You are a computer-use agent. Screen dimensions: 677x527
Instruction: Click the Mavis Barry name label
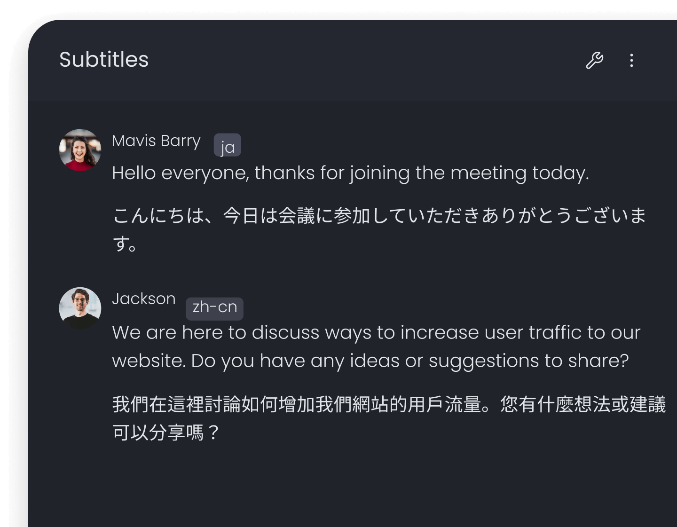tap(156, 141)
